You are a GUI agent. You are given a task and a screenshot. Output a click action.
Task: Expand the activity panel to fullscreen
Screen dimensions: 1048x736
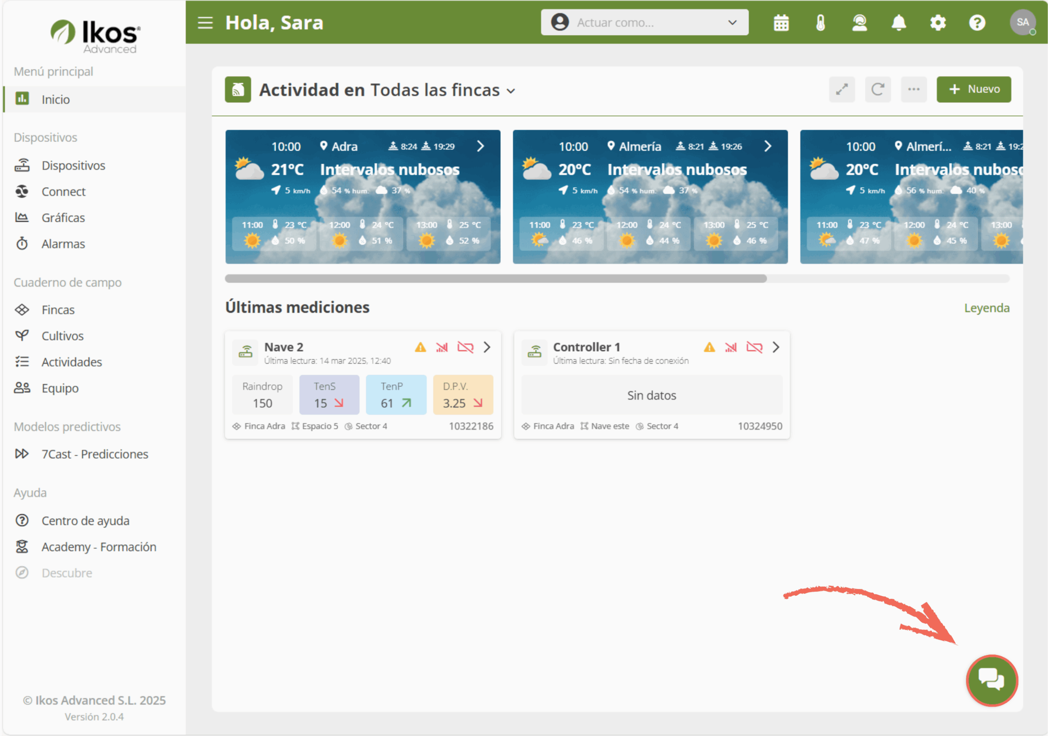(842, 89)
